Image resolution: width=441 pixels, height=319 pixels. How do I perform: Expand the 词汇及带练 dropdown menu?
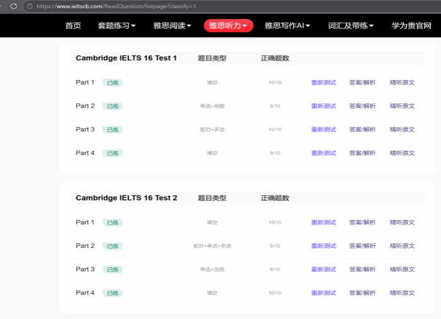click(x=351, y=26)
